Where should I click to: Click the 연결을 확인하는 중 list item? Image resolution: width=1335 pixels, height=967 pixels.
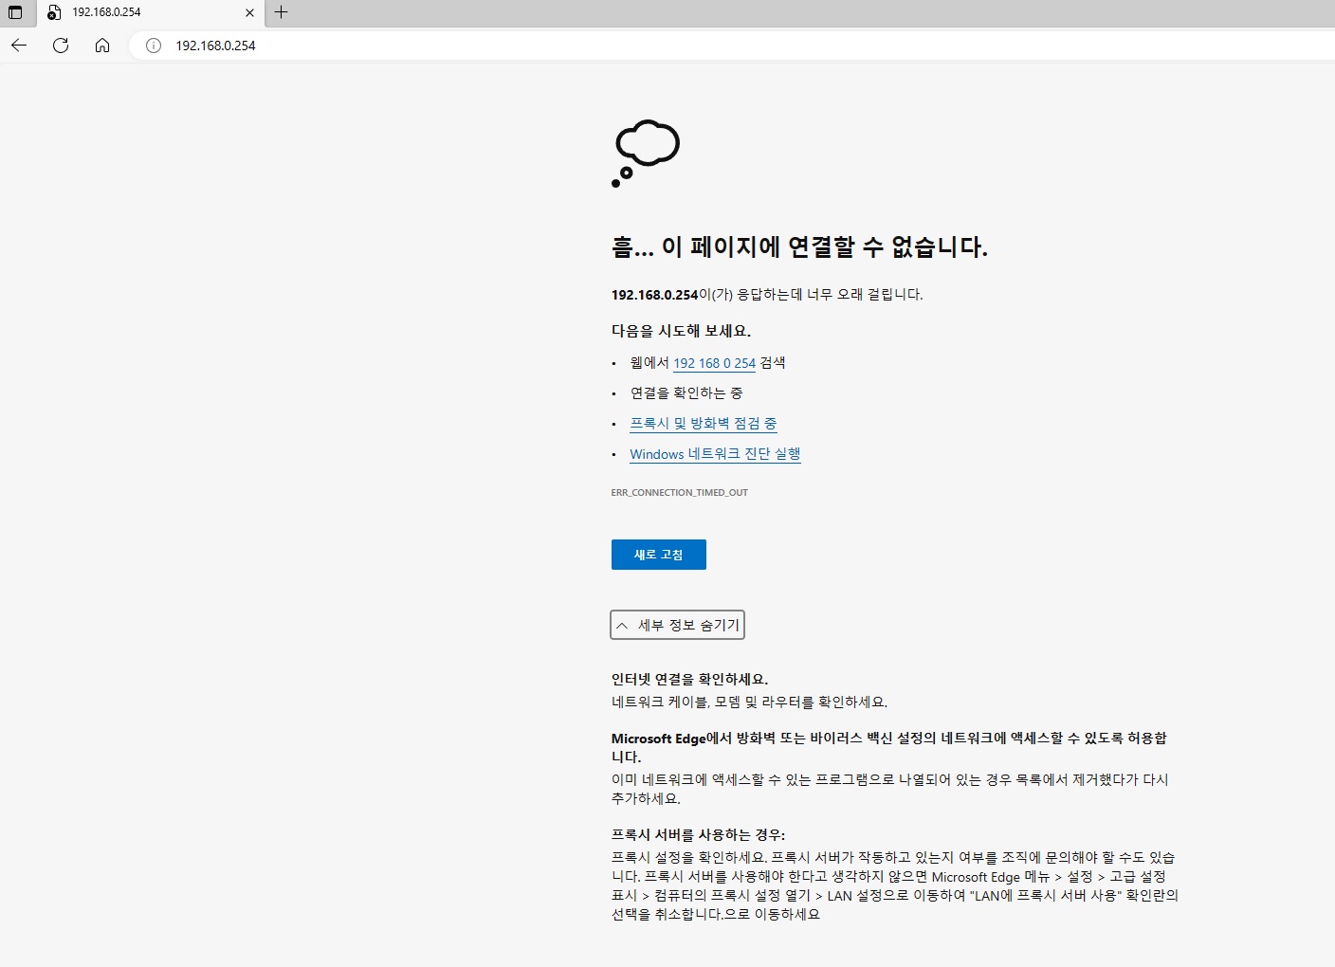(x=686, y=393)
